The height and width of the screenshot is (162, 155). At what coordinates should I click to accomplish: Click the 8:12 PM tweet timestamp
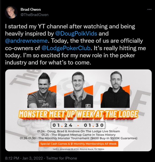coord(12,158)
